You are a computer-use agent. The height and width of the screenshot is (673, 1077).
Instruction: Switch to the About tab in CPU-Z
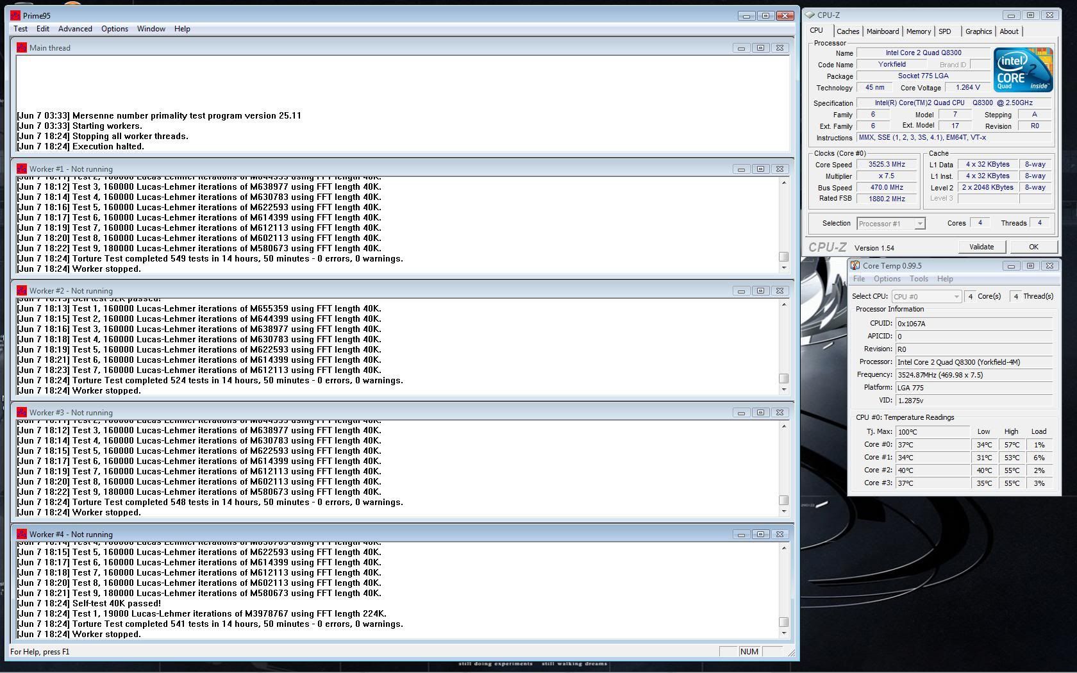1009,31
